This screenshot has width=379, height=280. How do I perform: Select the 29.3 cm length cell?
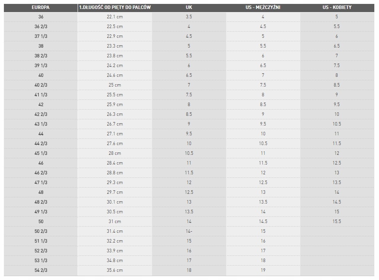point(115,183)
